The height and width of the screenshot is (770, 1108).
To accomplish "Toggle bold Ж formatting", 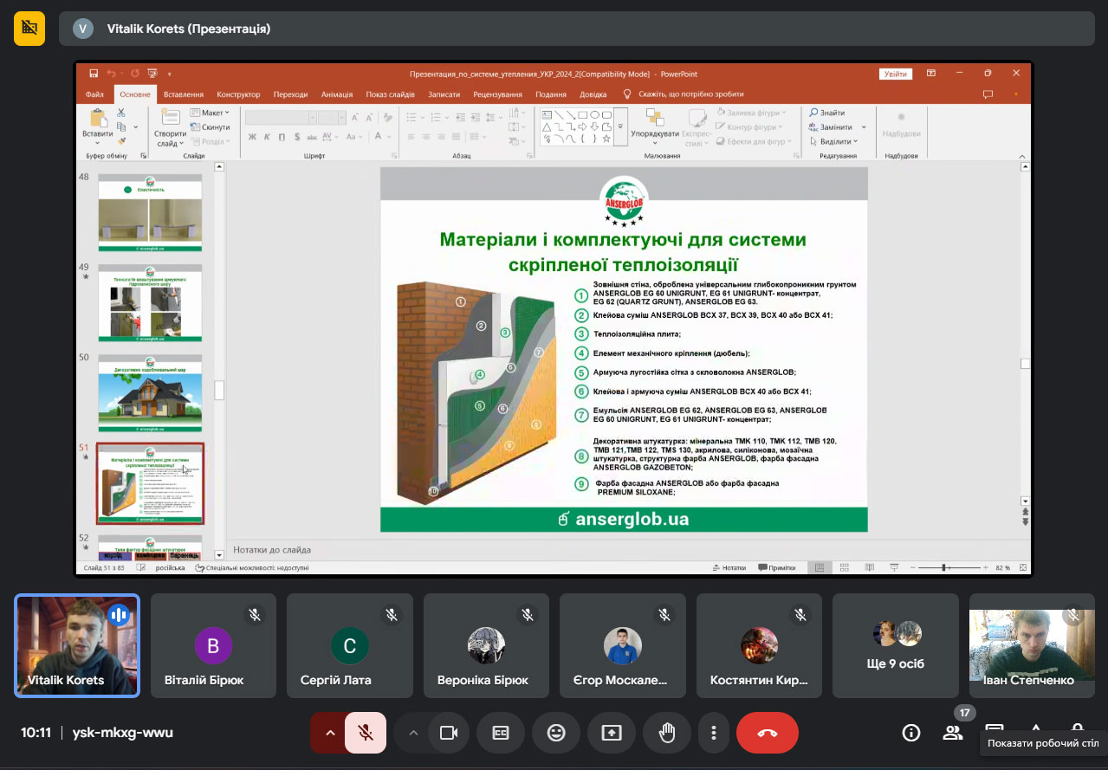I will (253, 137).
